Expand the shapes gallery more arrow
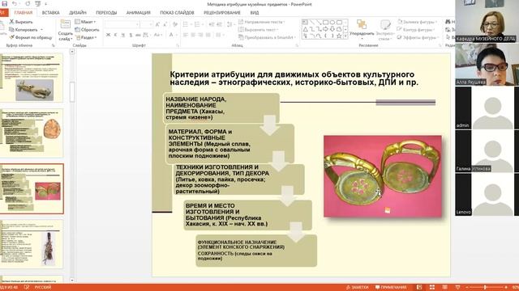519x291 pixels. tap(345, 36)
